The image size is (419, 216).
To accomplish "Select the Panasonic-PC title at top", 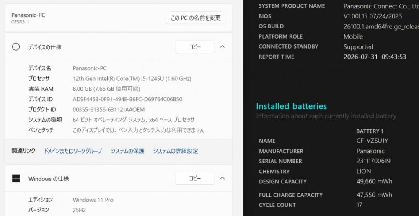I will [28, 15].
